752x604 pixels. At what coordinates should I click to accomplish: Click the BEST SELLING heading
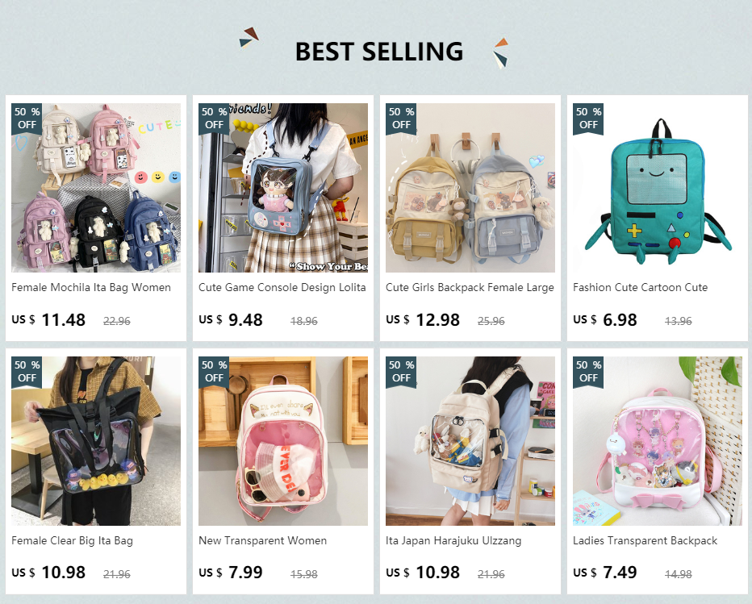coord(379,52)
